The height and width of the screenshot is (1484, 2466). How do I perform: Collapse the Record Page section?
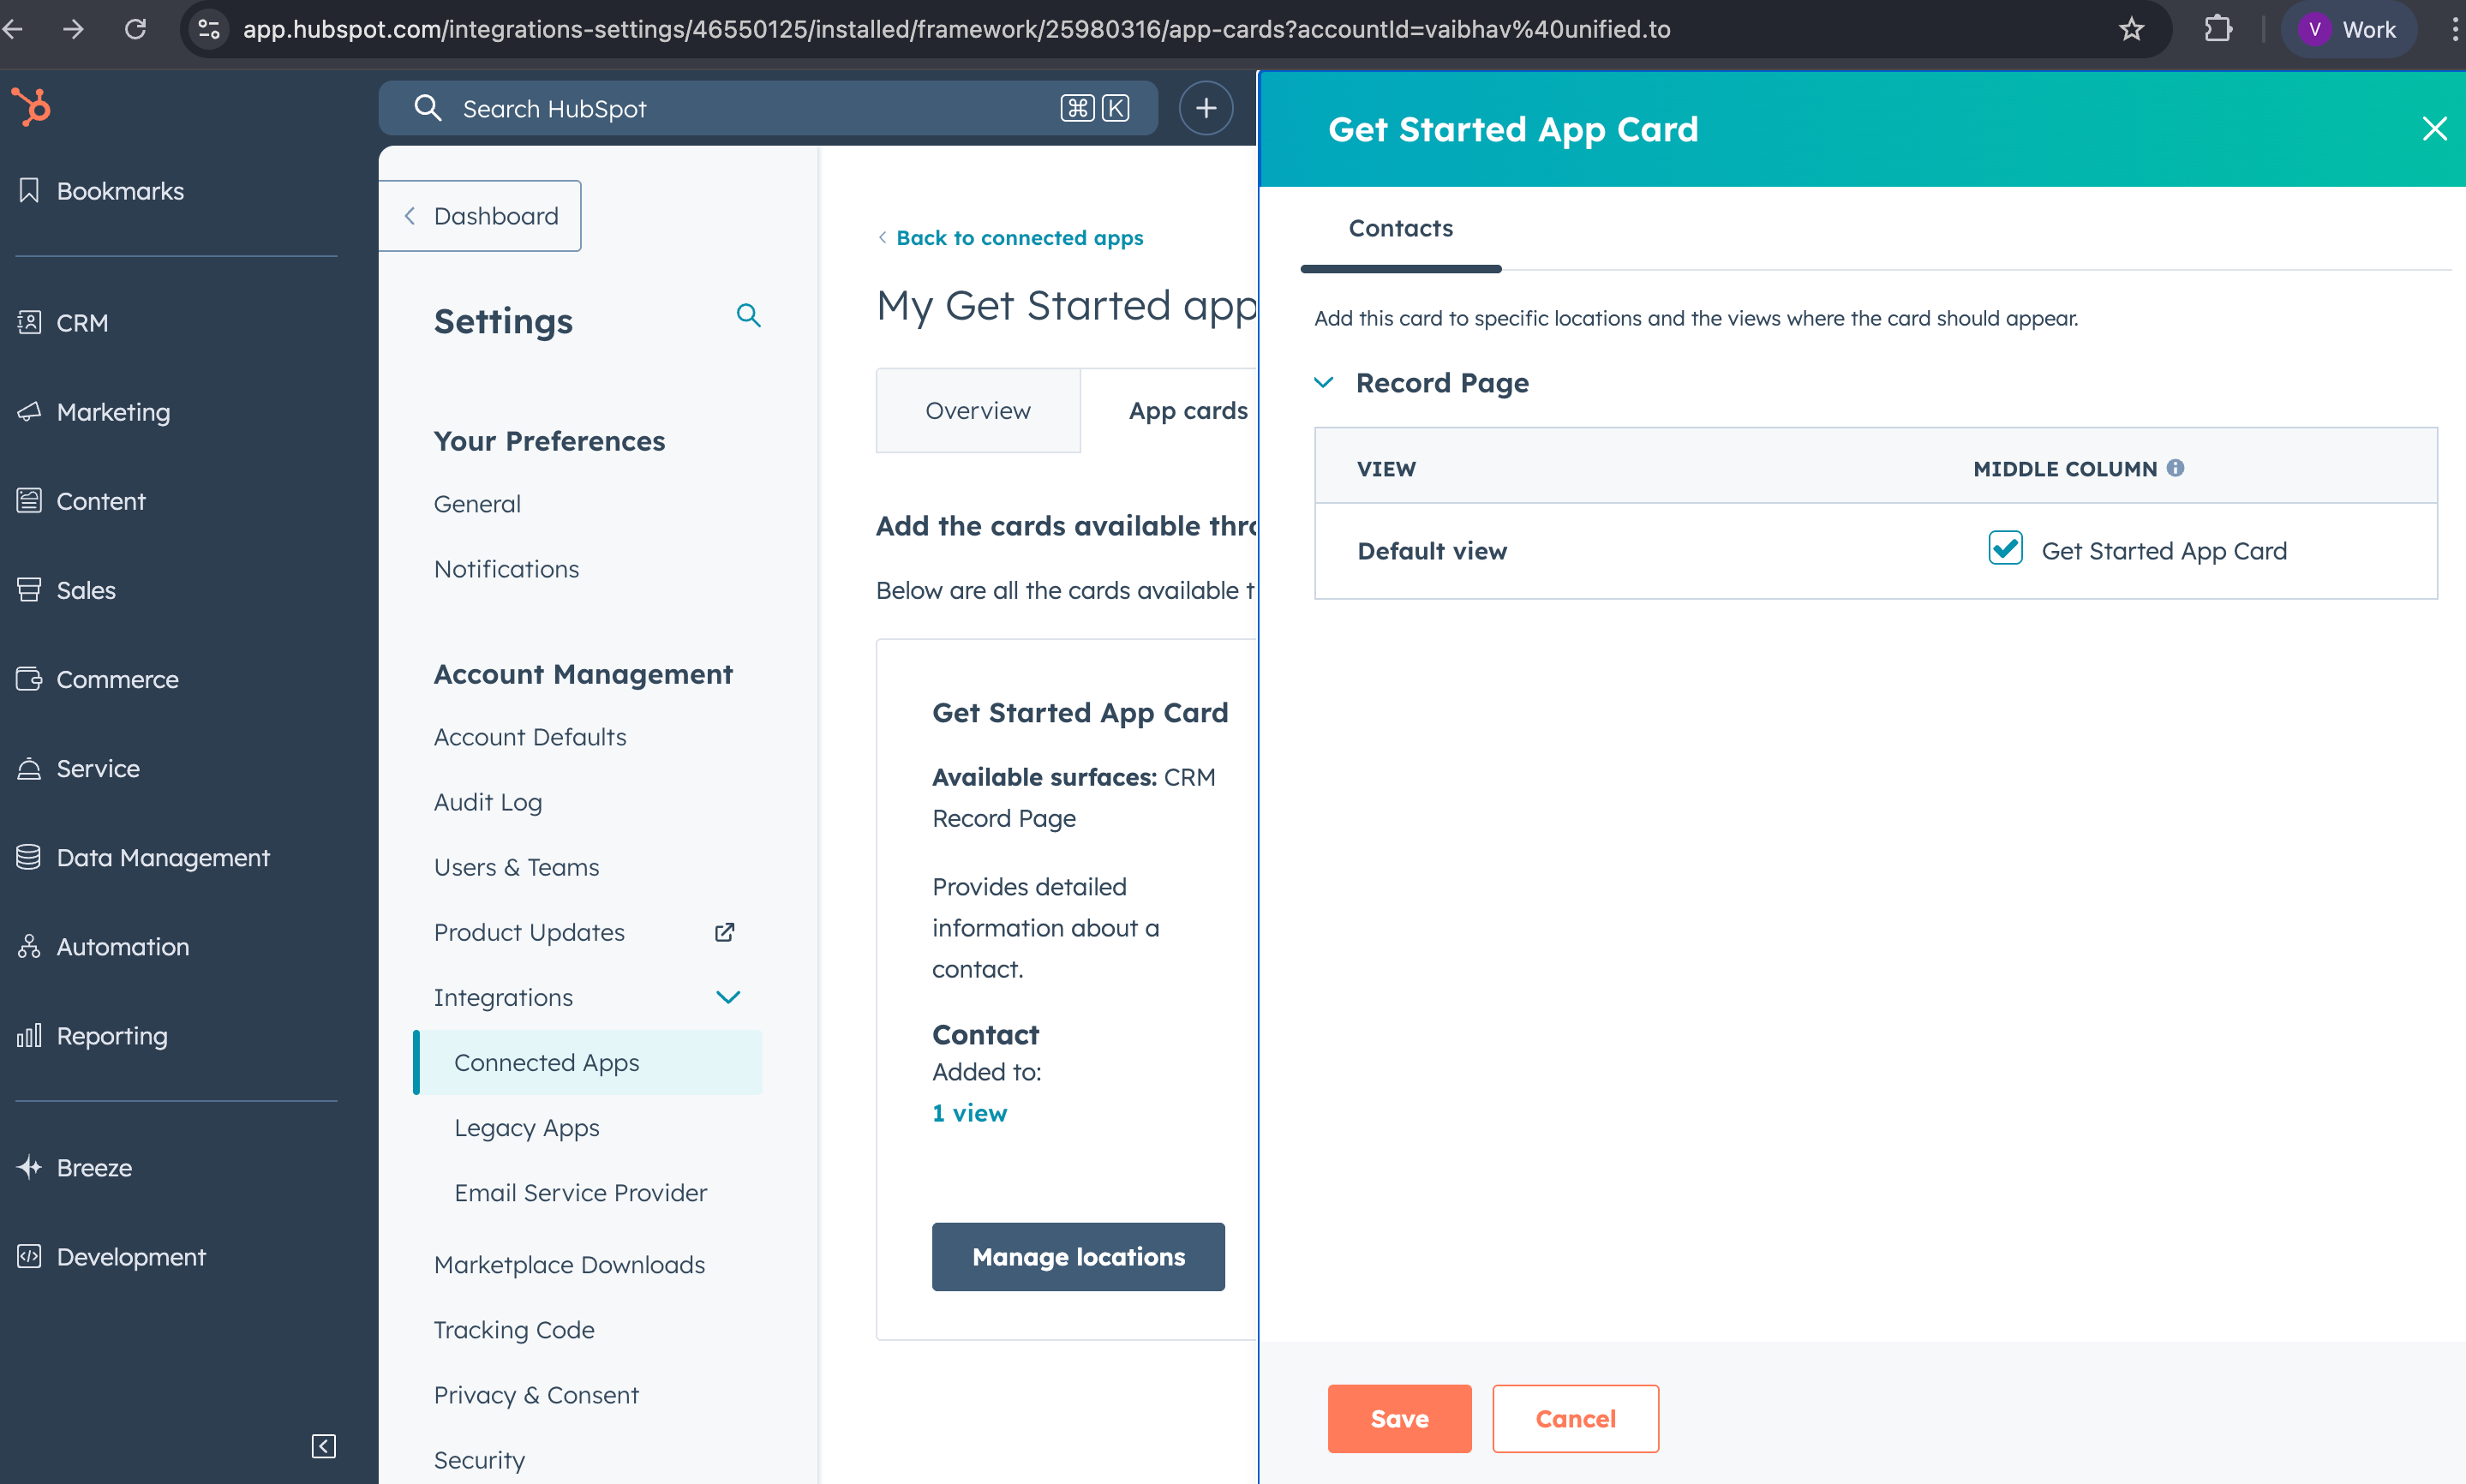(1324, 383)
